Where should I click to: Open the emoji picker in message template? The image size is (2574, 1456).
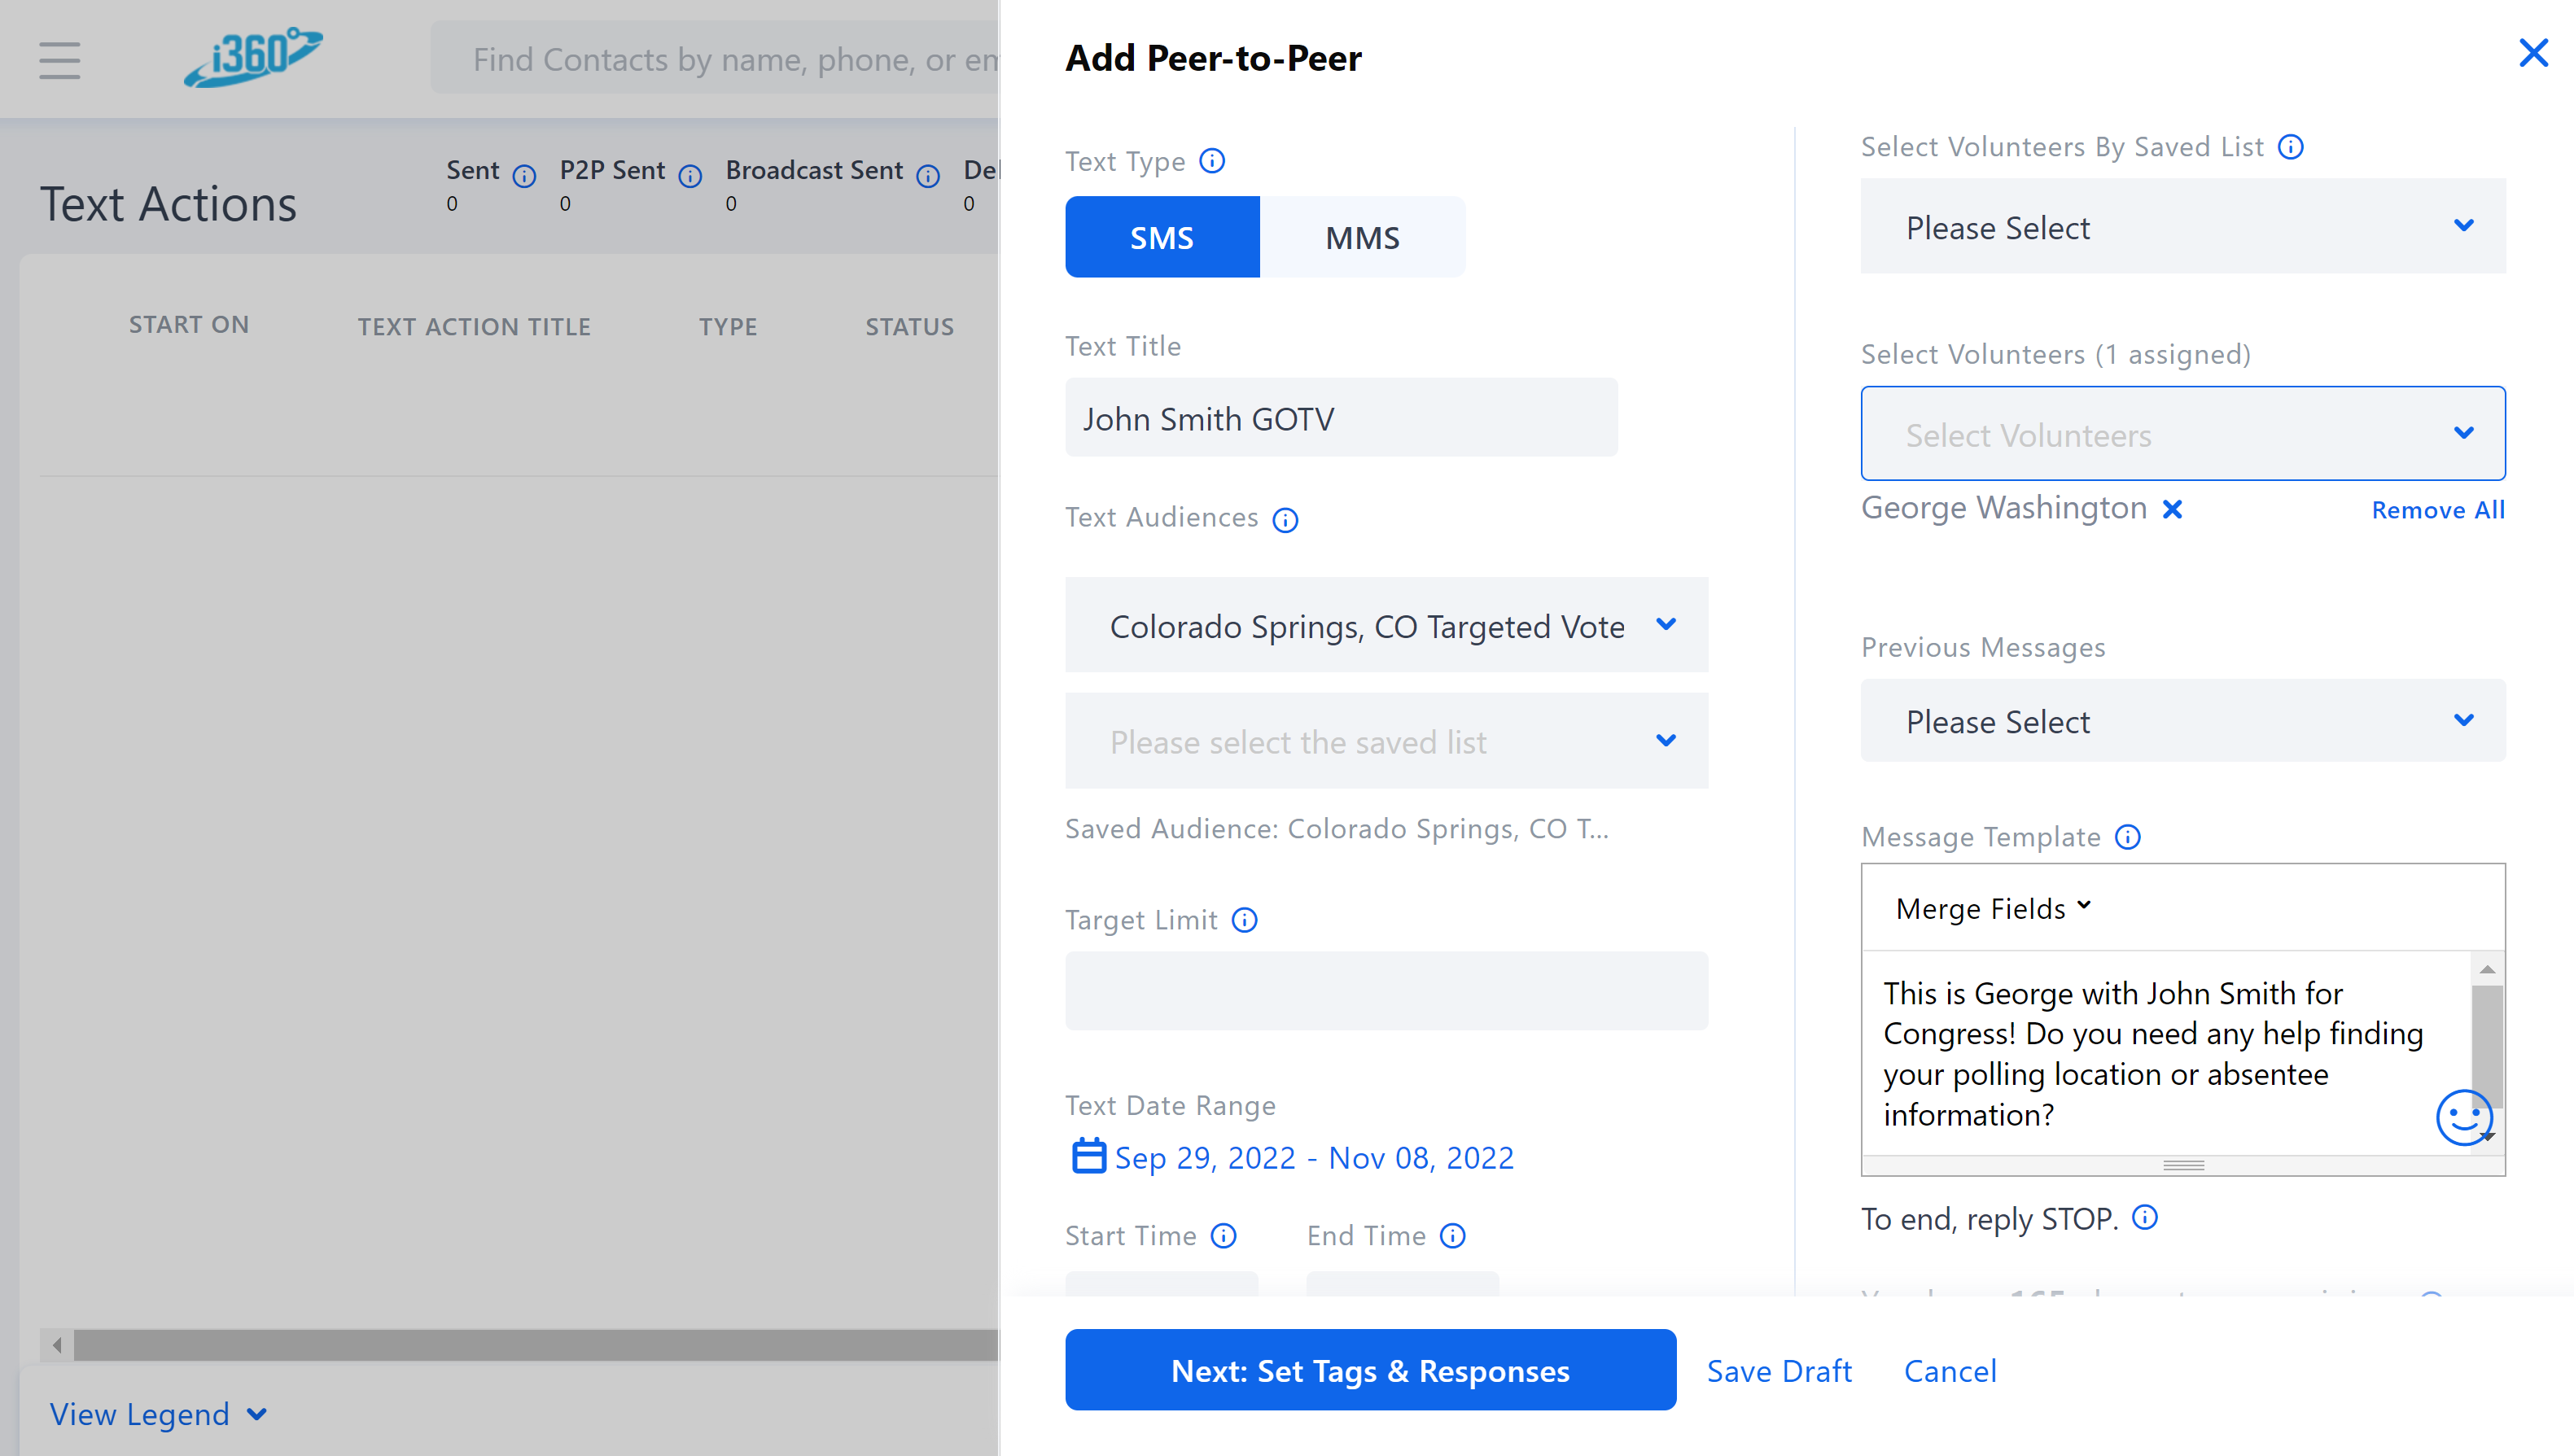tap(2462, 1116)
